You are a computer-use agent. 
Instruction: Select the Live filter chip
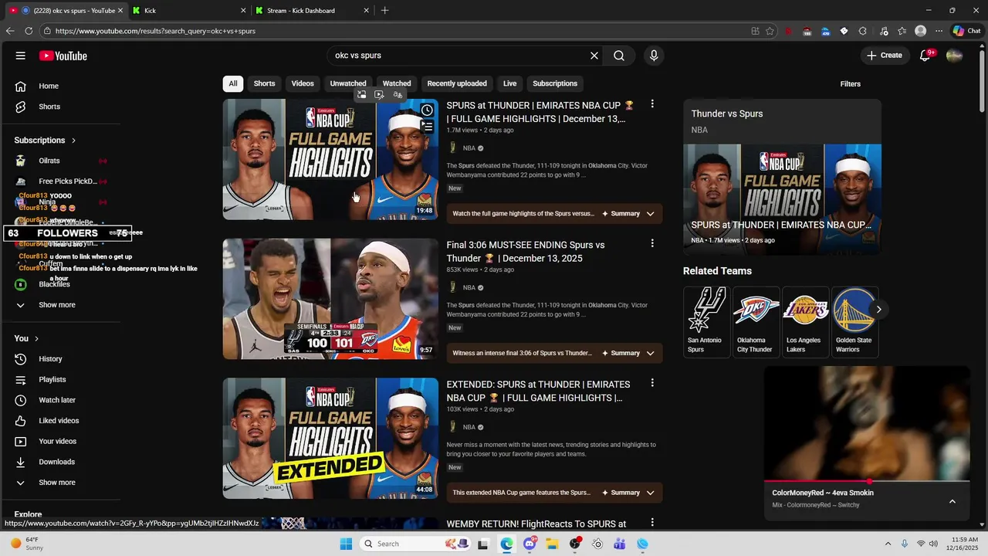[x=510, y=83]
